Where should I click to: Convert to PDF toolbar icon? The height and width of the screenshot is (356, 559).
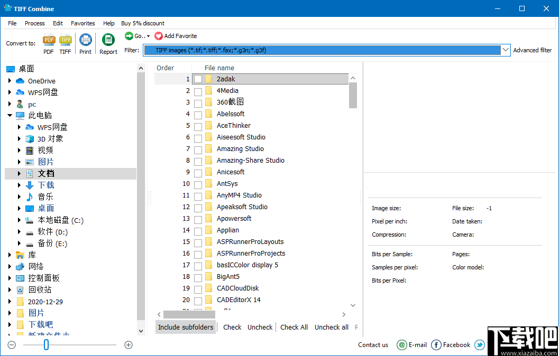(x=49, y=40)
